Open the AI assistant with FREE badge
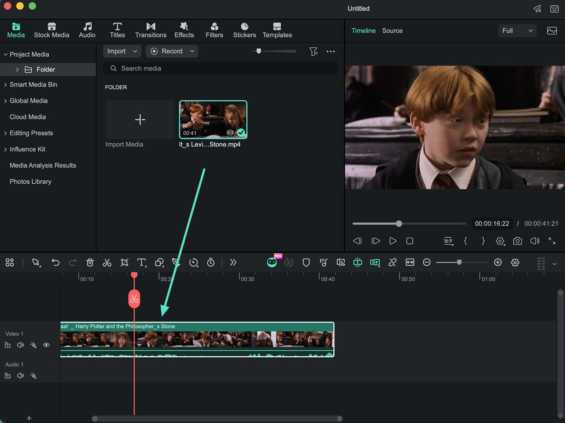Screen dimensions: 565x423 click(x=272, y=262)
